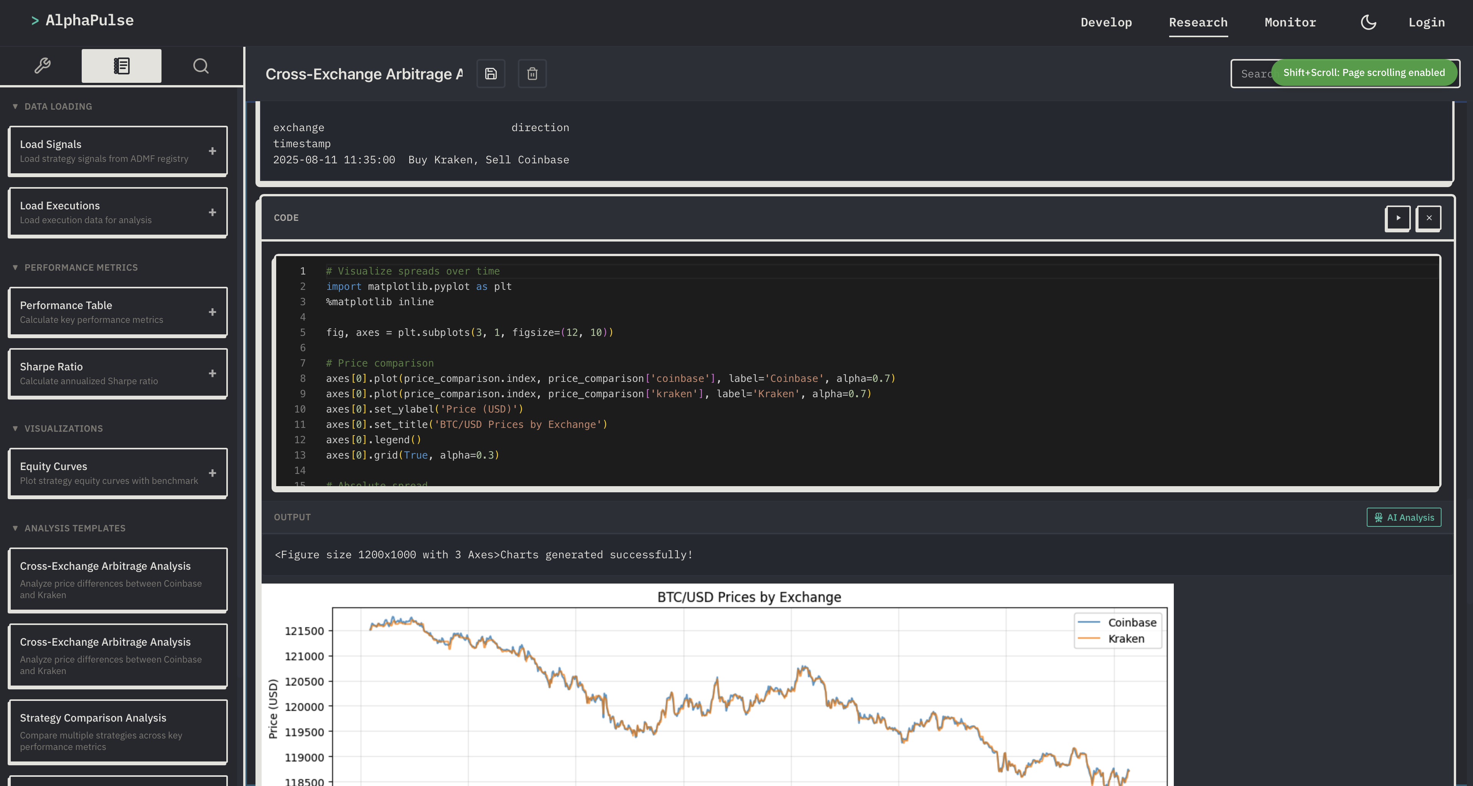Image resolution: width=1473 pixels, height=786 pixels.
Task: Click the axes[0].legend() code line
Action: coord(373,440)
